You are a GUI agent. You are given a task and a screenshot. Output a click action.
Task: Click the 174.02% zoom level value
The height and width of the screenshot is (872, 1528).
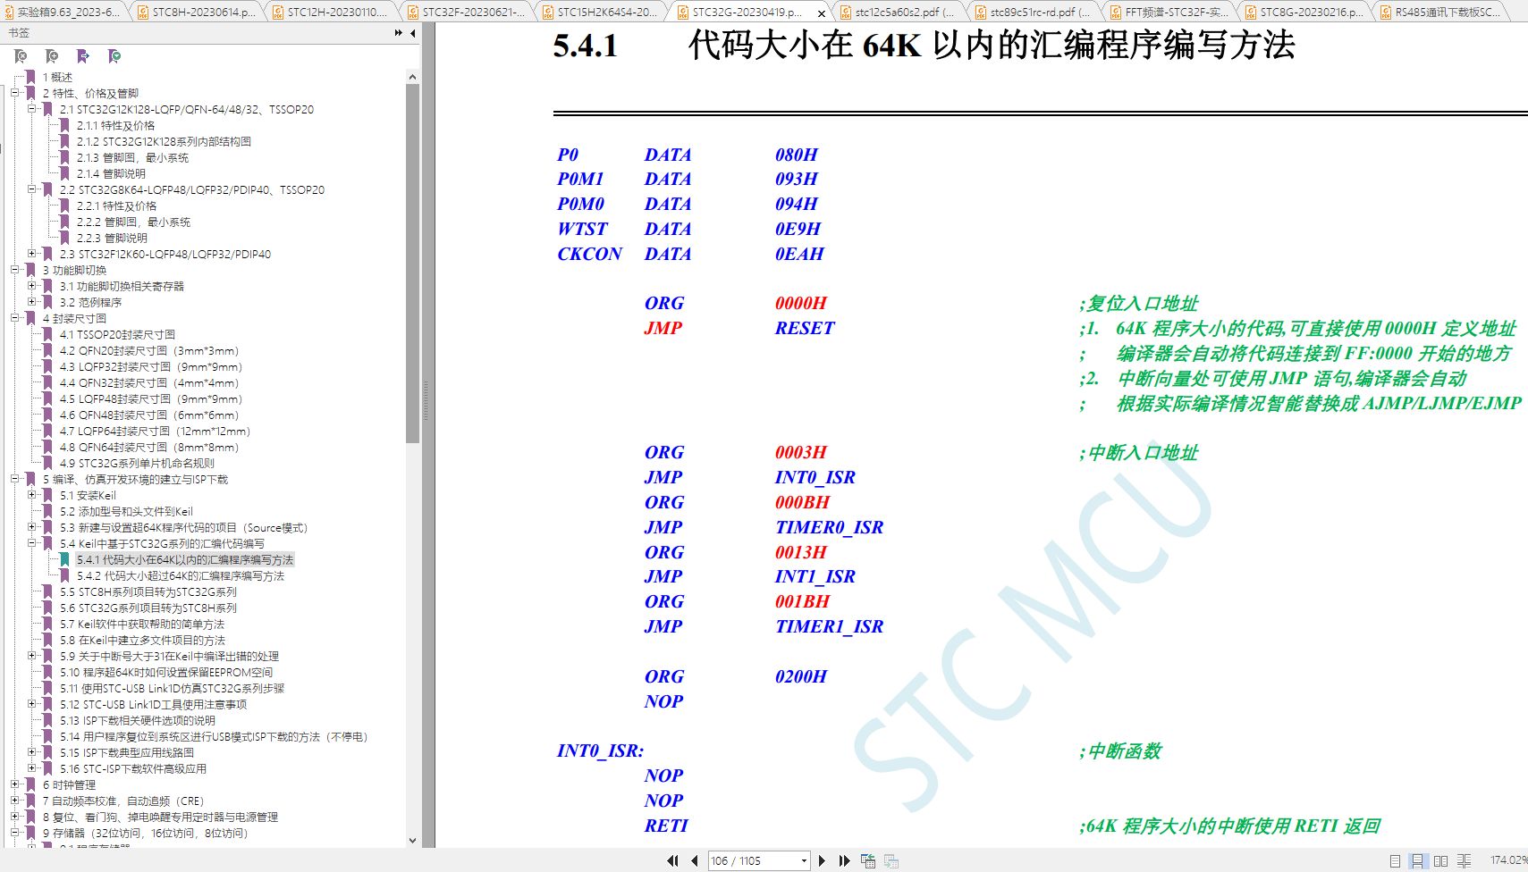click(x=1508, y=860)
